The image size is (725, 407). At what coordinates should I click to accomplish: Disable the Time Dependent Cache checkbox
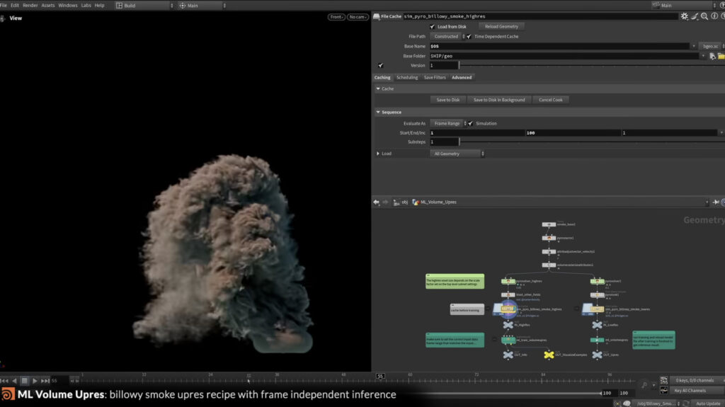coord(469,36)
